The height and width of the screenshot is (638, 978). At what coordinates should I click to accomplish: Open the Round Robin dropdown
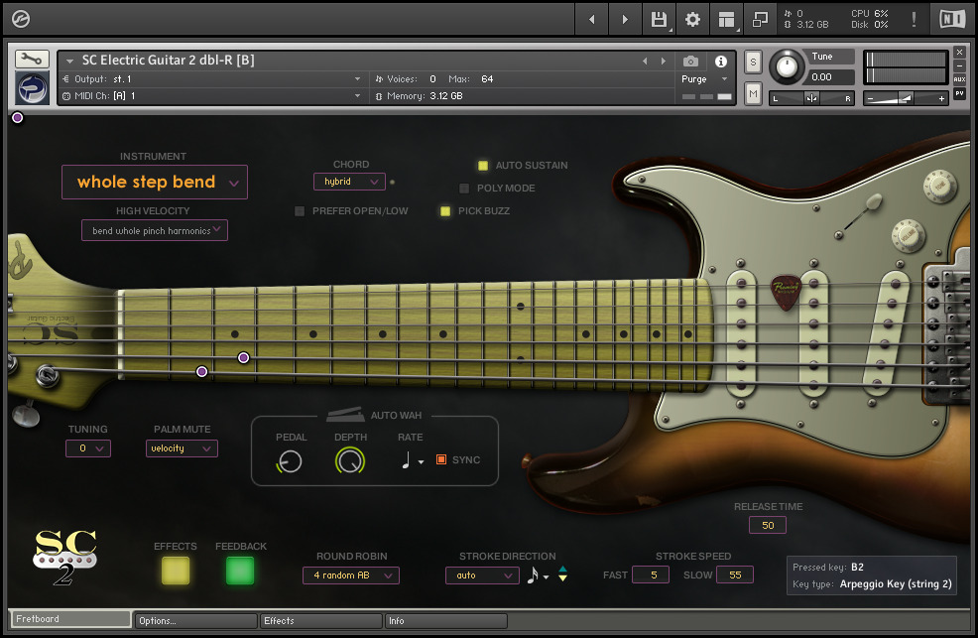[x=350, y=575]
